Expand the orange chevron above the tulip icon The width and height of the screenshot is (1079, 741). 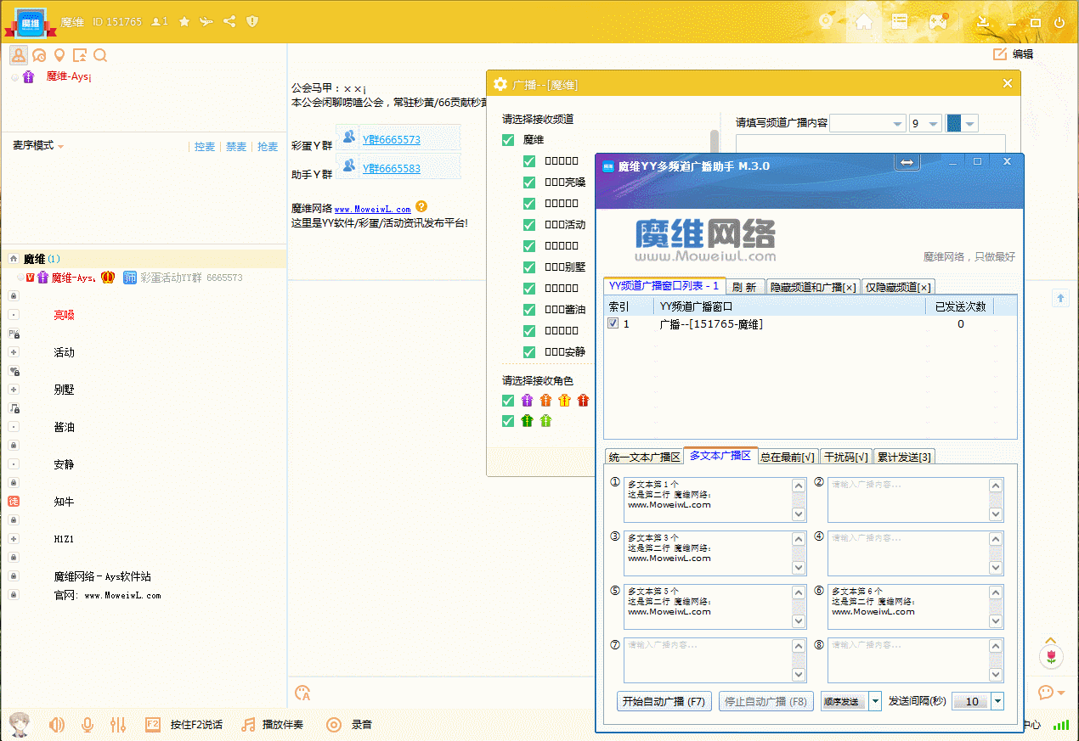click(x=1051, y=641)
